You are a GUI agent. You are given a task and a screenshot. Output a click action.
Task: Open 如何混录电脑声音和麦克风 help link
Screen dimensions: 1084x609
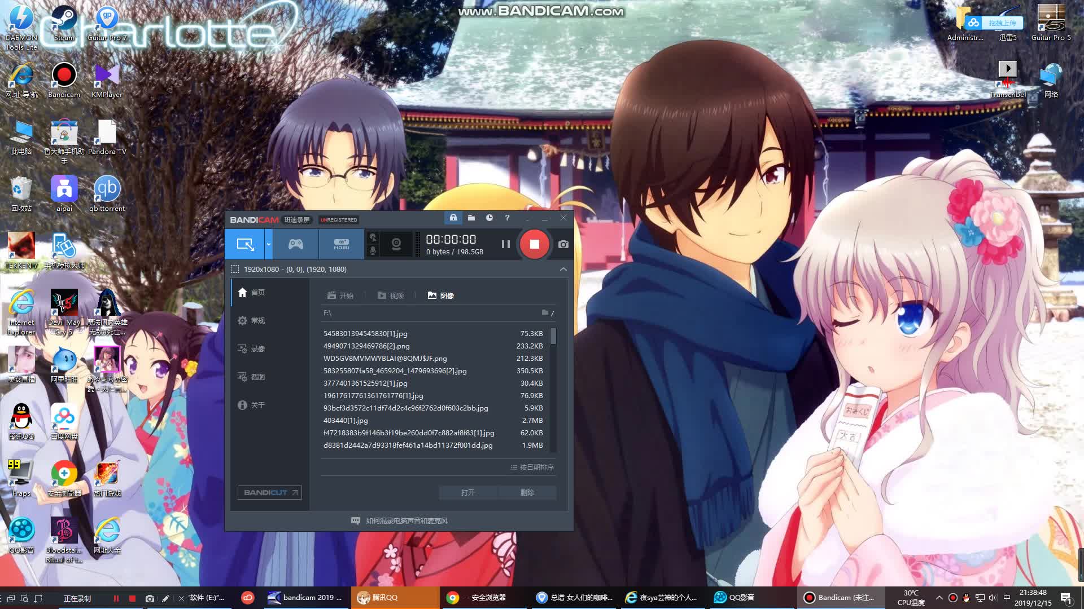(399, 520)
